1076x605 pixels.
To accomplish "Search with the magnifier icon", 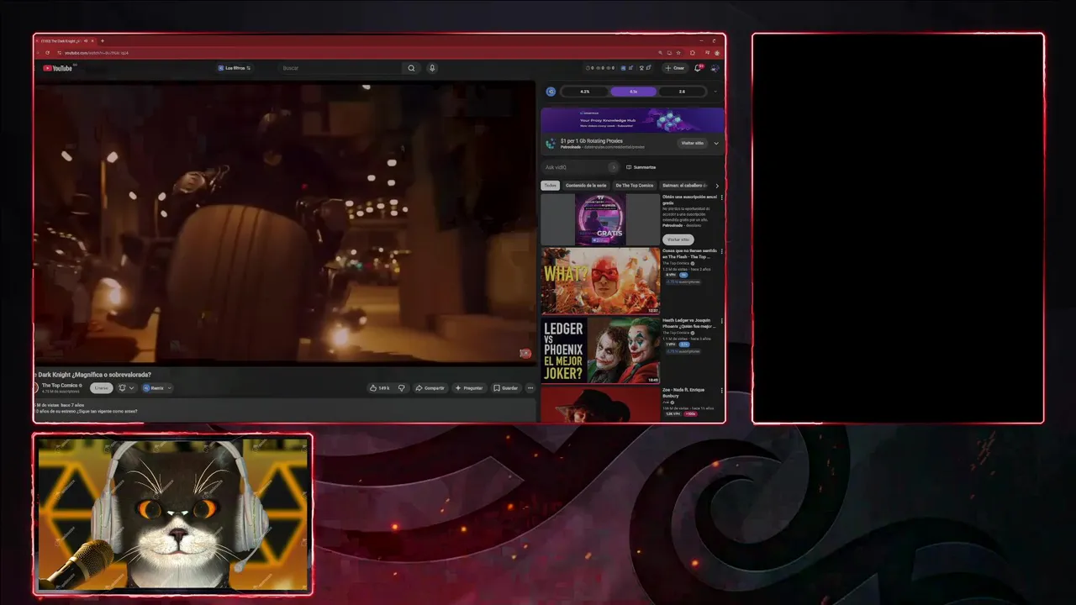I will tap(411, 68).
